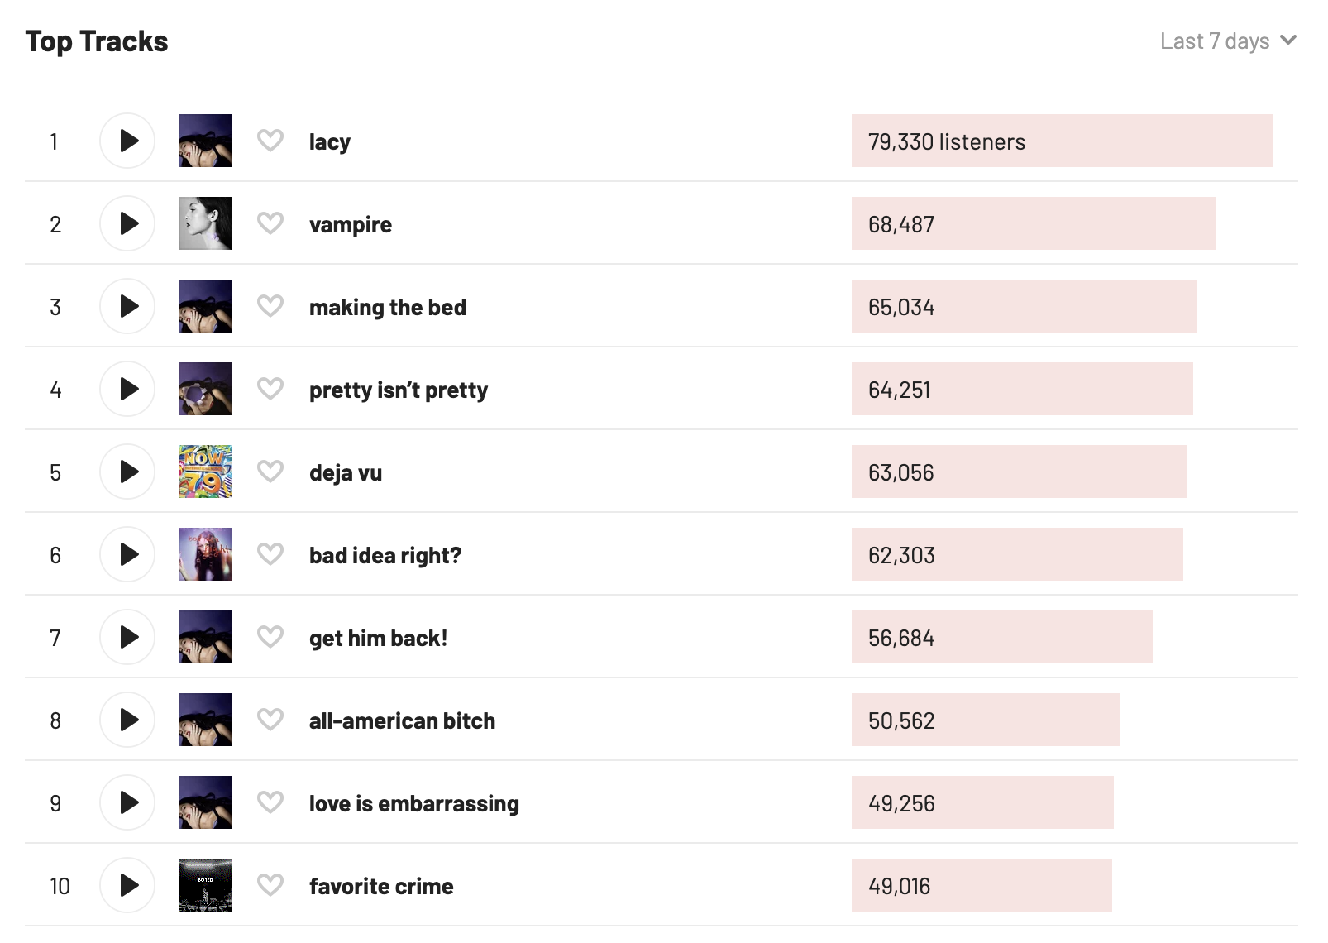Screen dimensions: 1328x943
Task: Toggle heart for bad idea right?
Action: (x=270, y=554)
